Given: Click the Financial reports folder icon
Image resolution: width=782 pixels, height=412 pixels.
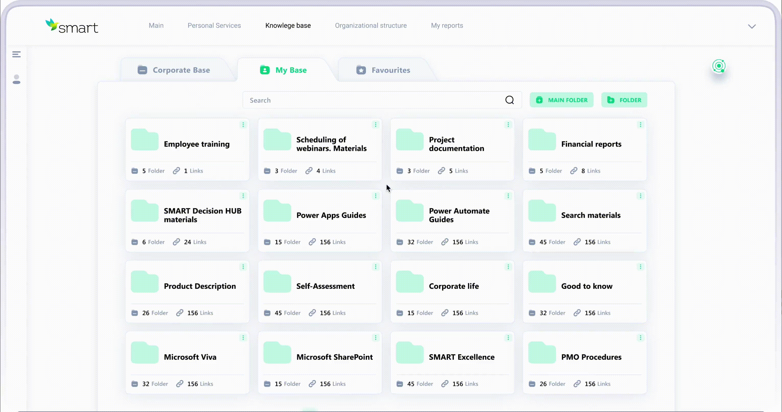Looking at the screenshot, I should [x=542, y=140].
